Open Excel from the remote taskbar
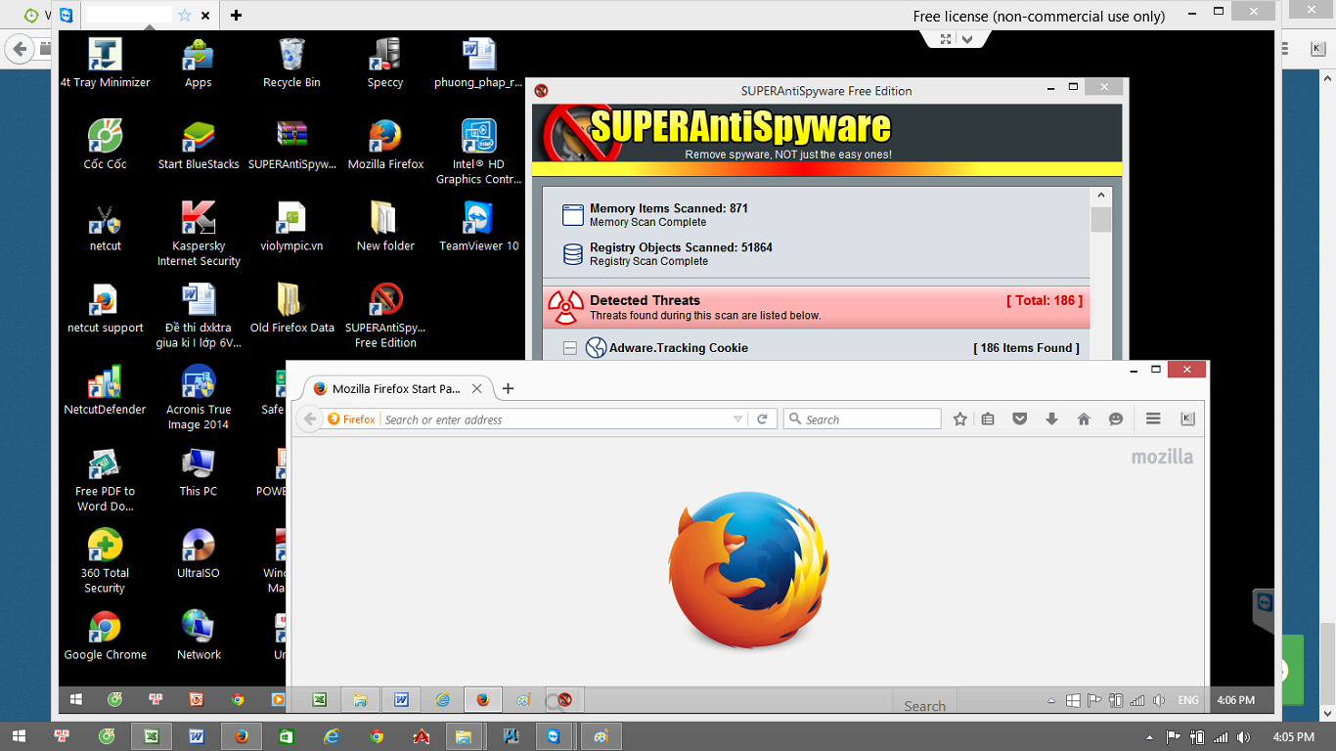 pyautogui.click(x=319, y=700)
